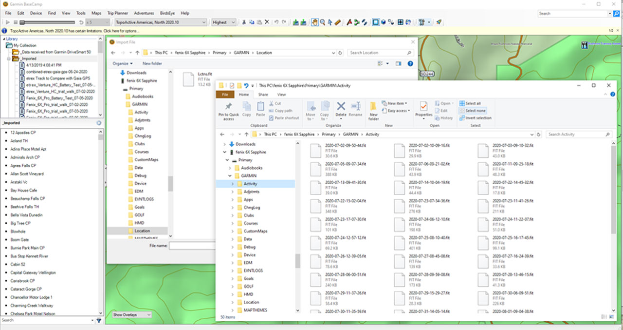Collapse the Library section in BaseCamp sidebar
The height and width of the screenshot is (330, 623).
3,39
